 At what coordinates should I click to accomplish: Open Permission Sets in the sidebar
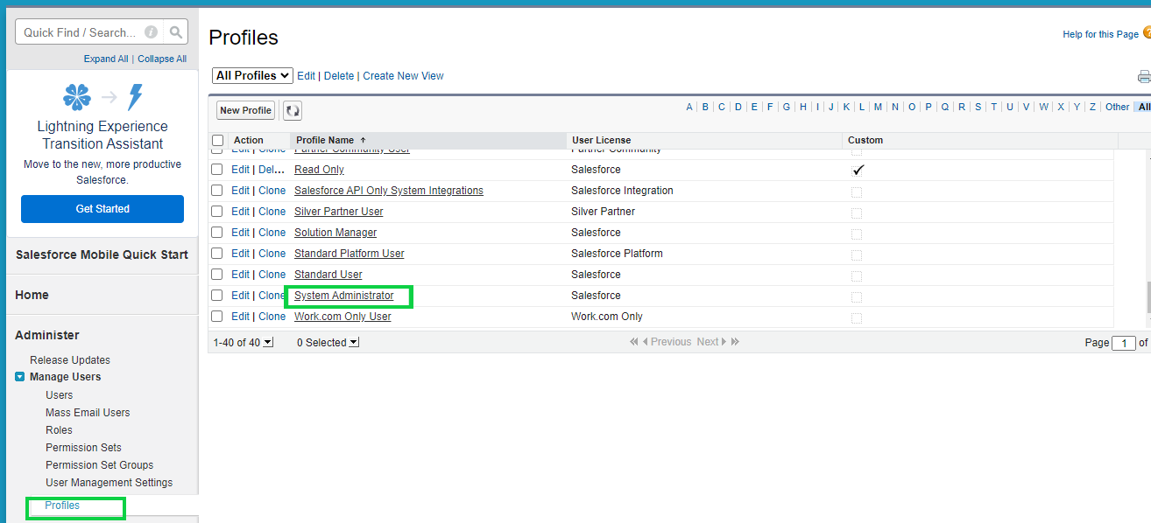[x=83, y=448]
